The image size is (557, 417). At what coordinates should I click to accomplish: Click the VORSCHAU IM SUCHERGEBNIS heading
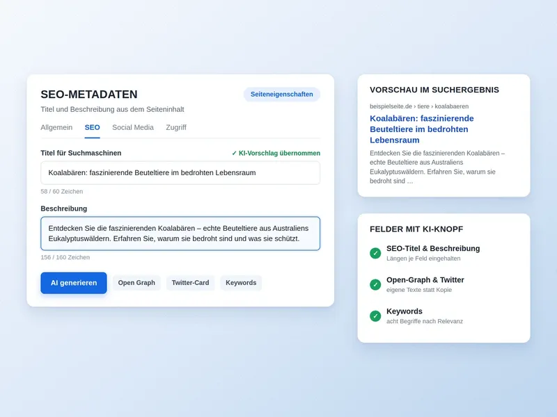tap(434, 90)
